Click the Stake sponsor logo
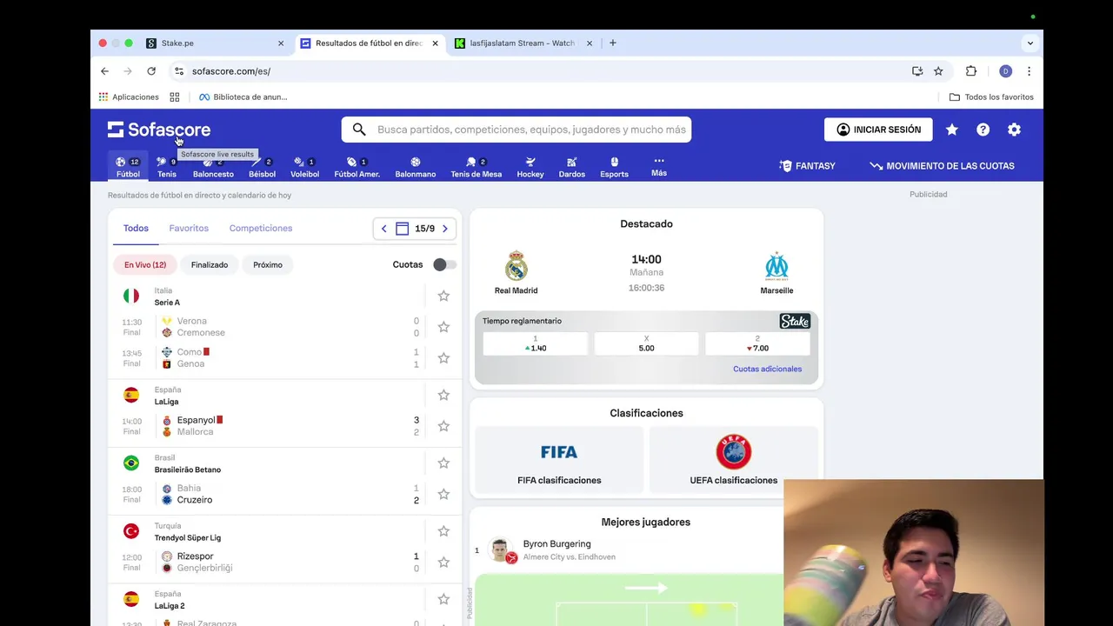1113x626 pixels. 795,322
